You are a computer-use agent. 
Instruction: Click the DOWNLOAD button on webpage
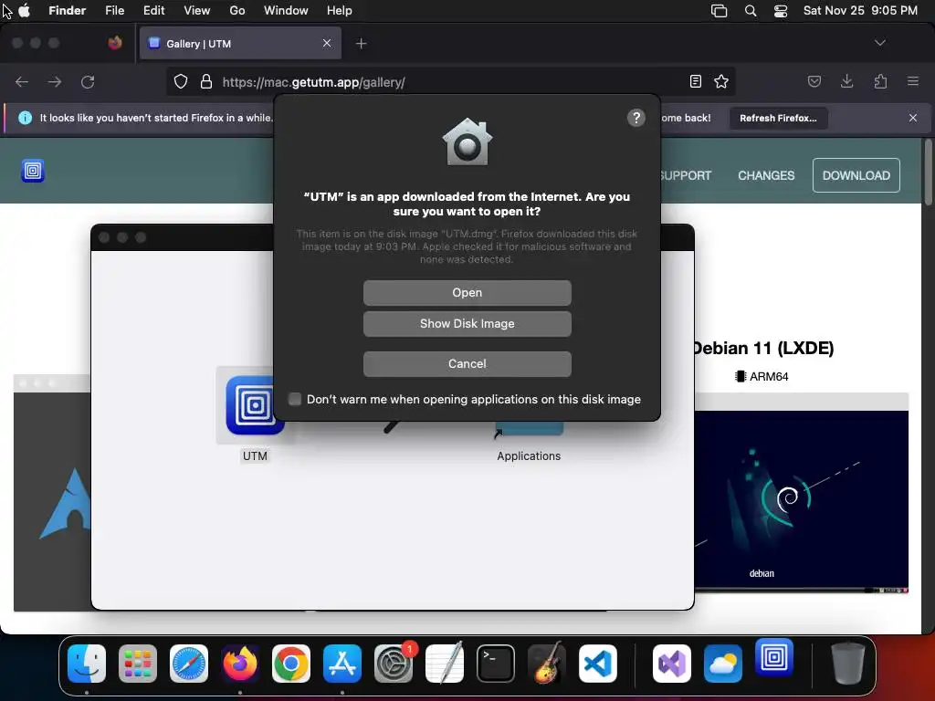pos(856,175)
